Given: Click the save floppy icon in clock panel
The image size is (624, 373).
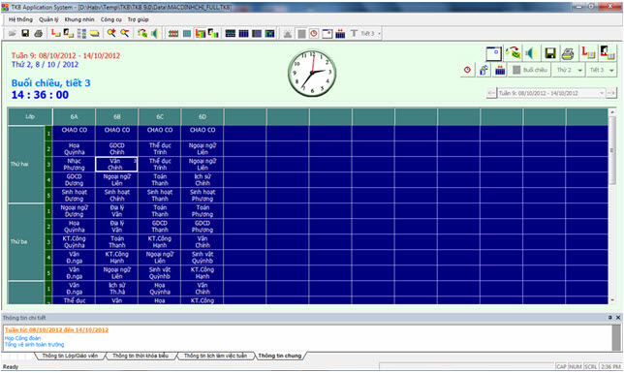Looking at the screenshot, I should click(550, 53).
